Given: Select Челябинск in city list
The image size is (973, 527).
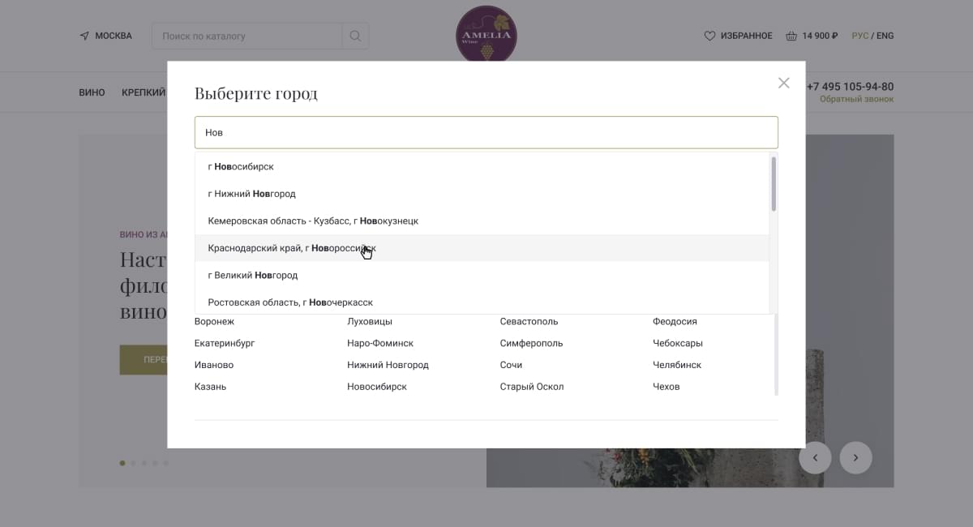Looking at the screenshot, I should pos(677,365).
